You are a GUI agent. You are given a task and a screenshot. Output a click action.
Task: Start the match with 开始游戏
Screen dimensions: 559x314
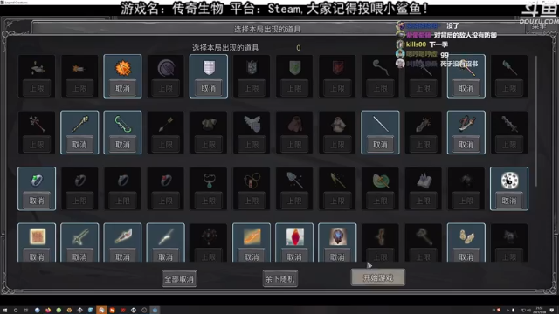click(378, 277)
